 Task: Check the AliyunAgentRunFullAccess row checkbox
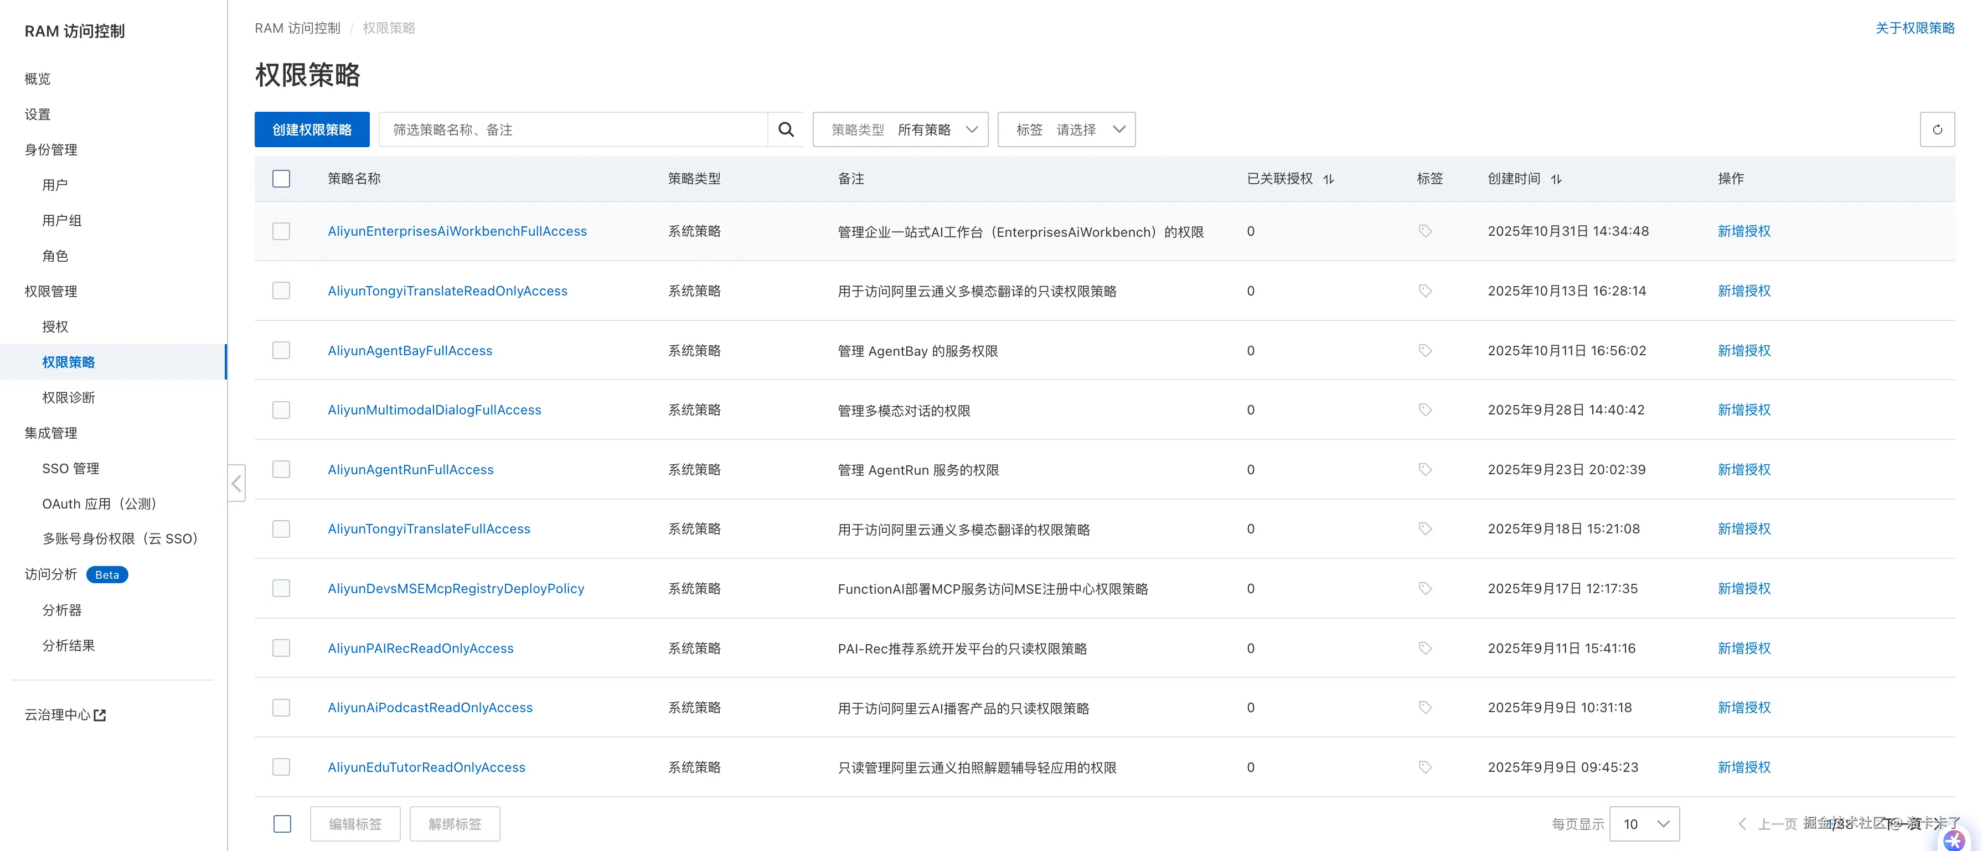tap(282, 470)
